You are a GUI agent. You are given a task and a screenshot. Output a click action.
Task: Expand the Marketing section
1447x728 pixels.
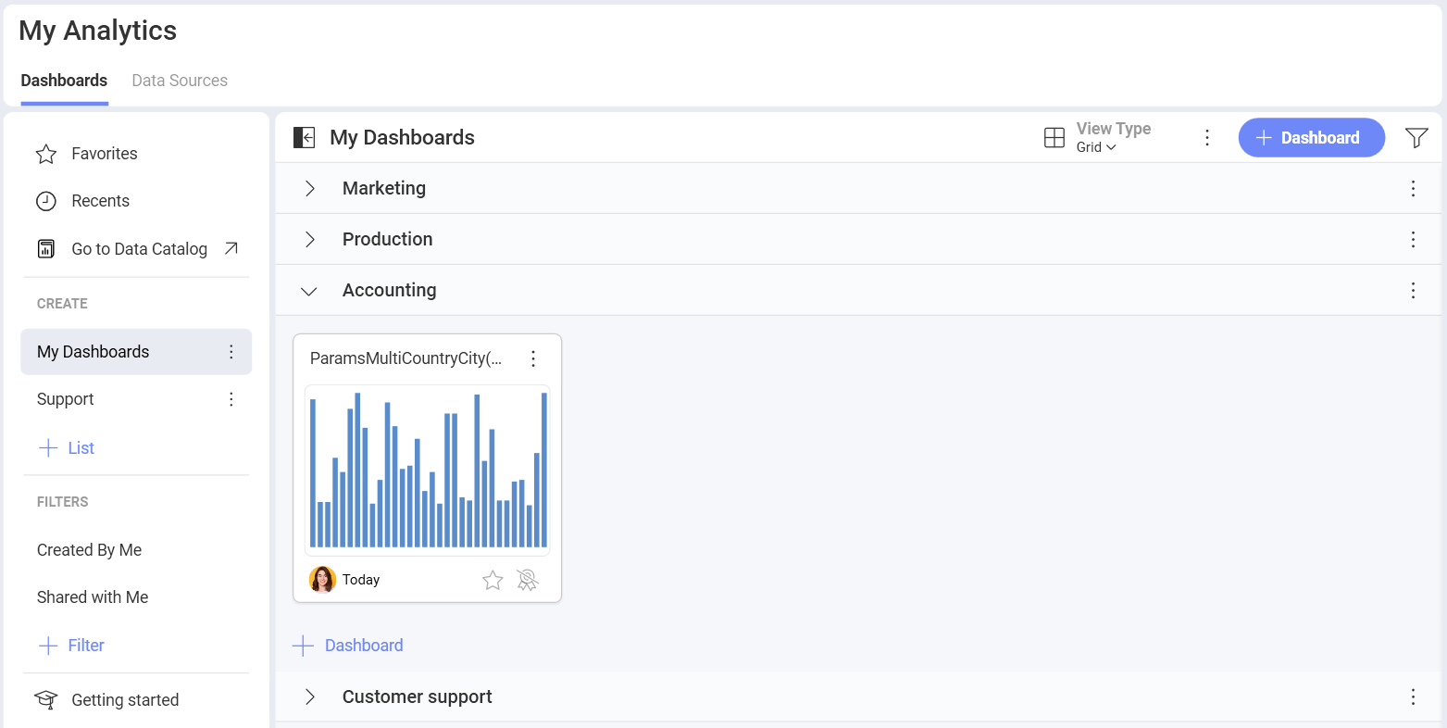pos(310,189)
